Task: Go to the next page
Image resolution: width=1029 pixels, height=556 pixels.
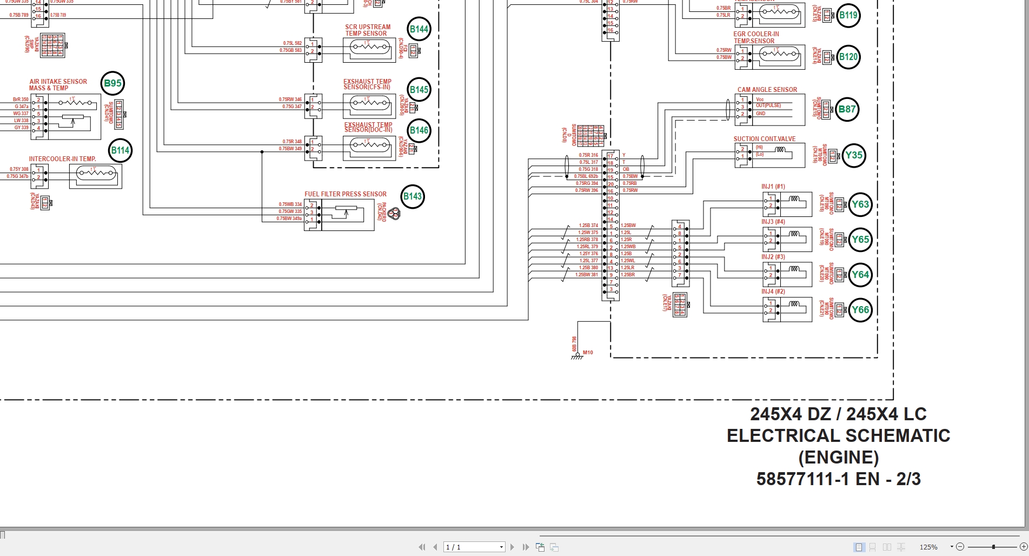Action: [x=512, y=547]
